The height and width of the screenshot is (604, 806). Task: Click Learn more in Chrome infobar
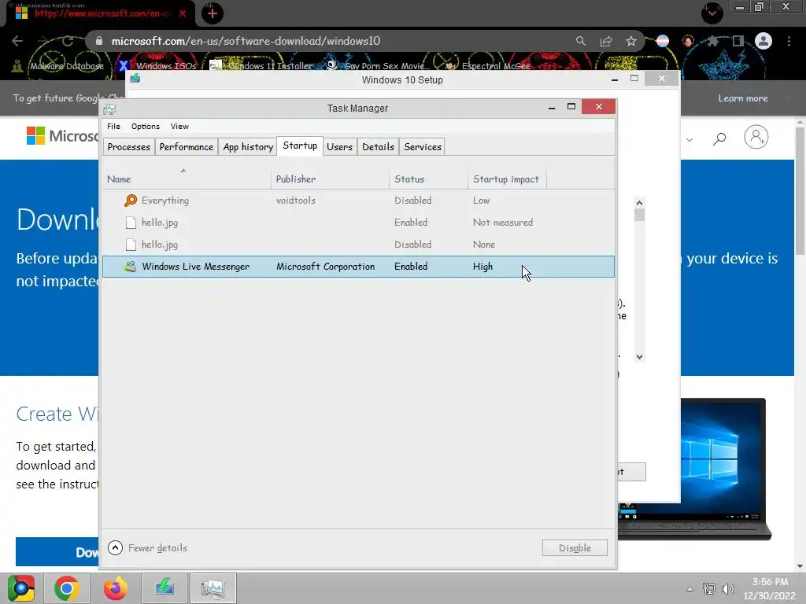[743, 98]
